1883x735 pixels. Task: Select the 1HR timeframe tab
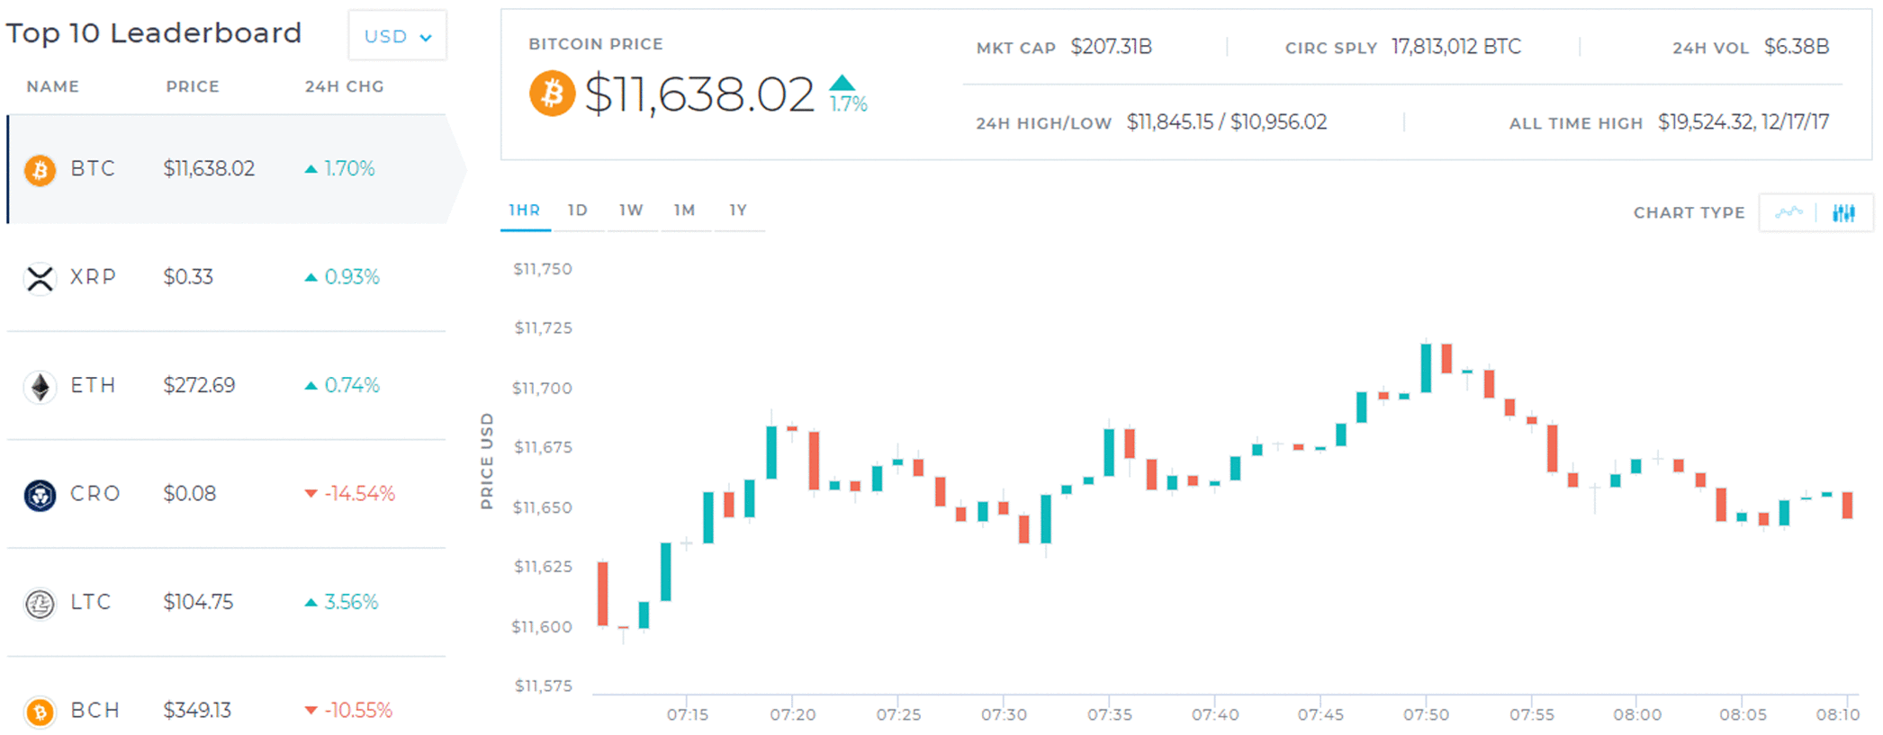pos(525,211)
